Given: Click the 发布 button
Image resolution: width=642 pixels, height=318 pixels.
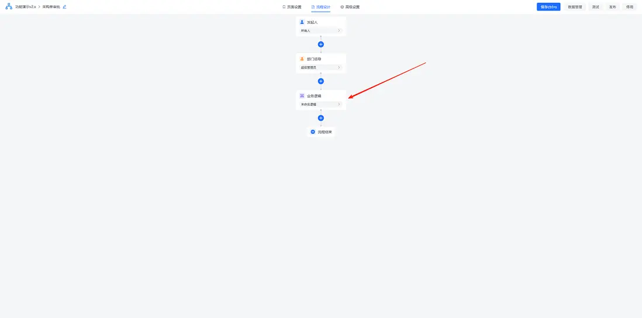Looking at the screenshot, I should [613, 7].
